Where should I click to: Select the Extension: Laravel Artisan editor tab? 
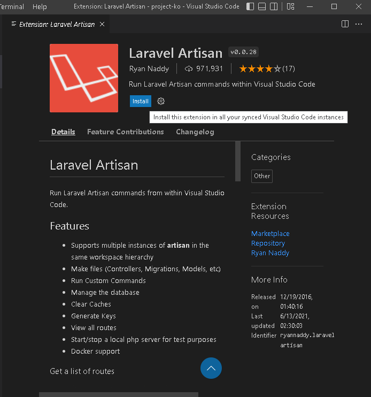(x=57, y=24)
